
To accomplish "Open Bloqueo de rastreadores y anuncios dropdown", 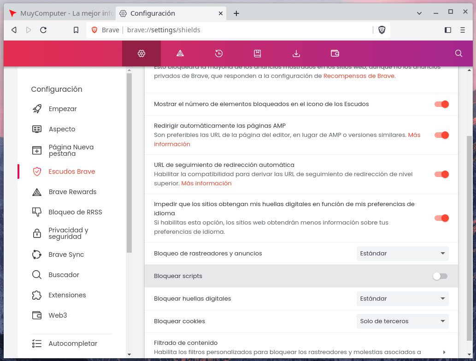I will pyautogui.click(x=403, y=254).
